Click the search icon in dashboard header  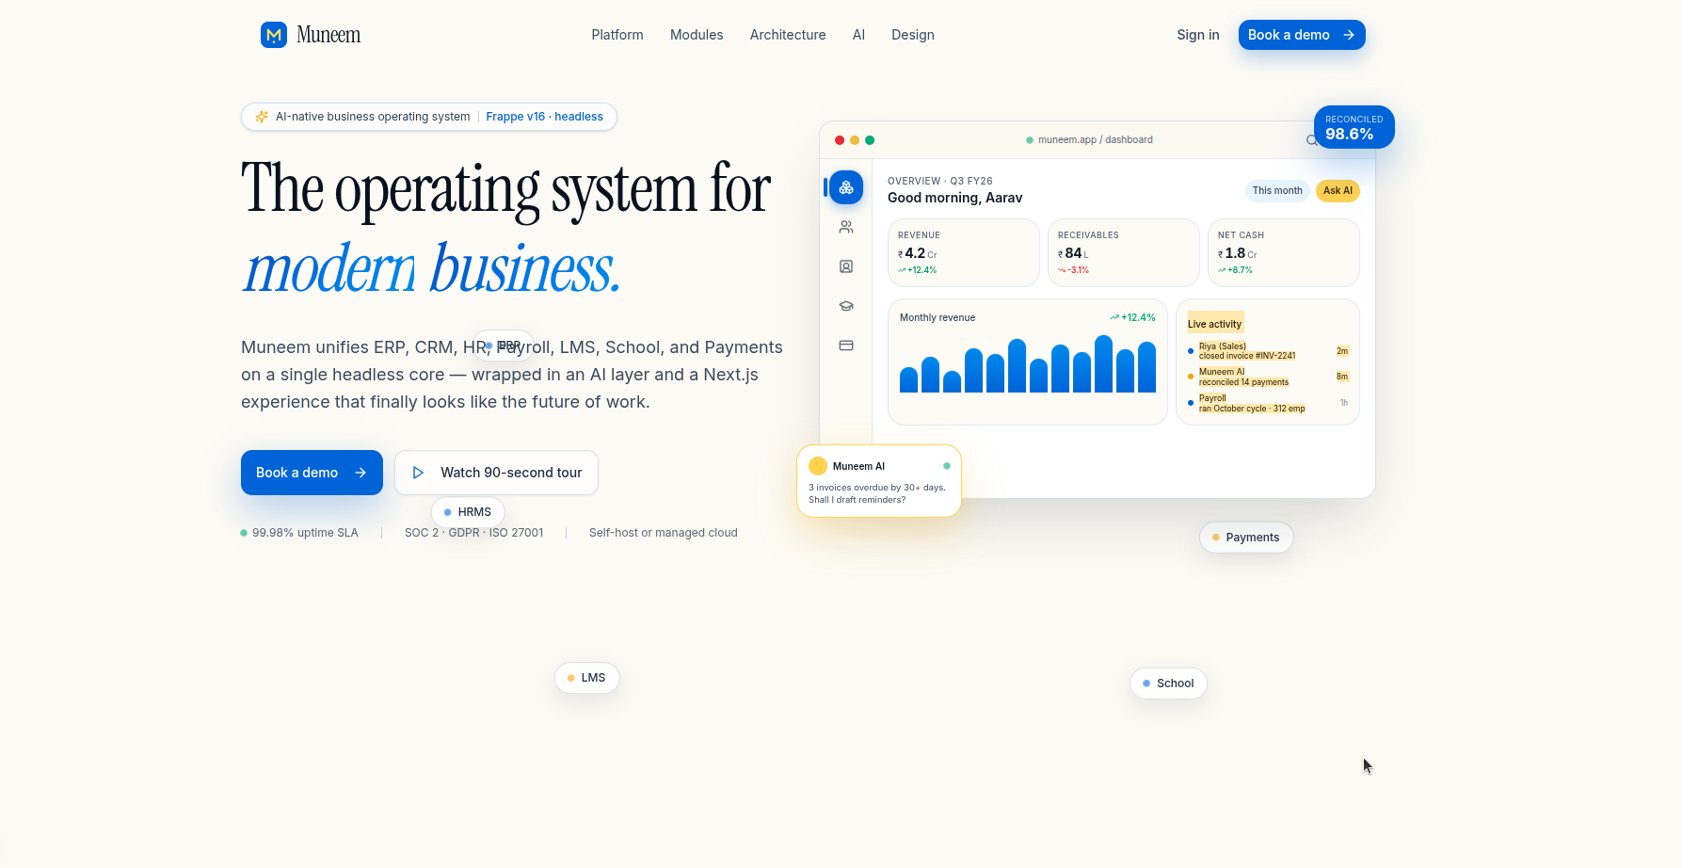click(x=1311, y=140)
